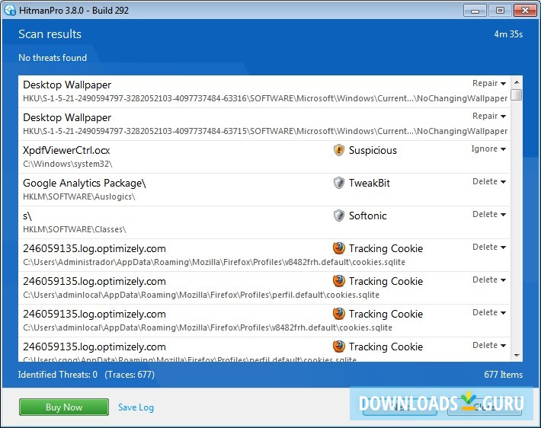Click the gray shield icon next to Softonic
Screen dimensions: 541x428
pos(339,216)
